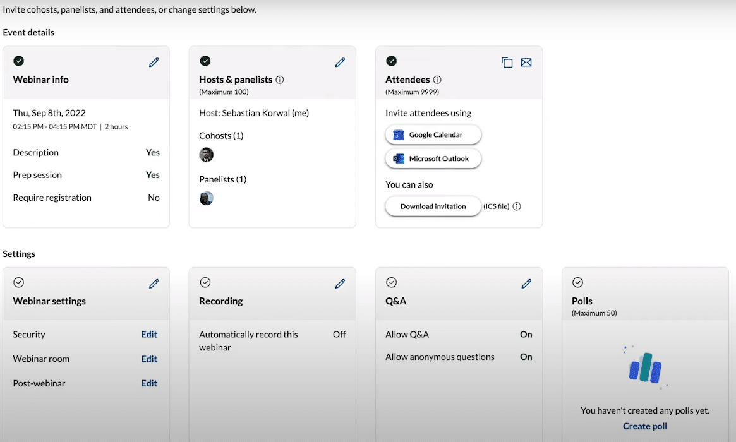Edit the Post-webinar settings

pyautogui.click(x=149, y=383)
